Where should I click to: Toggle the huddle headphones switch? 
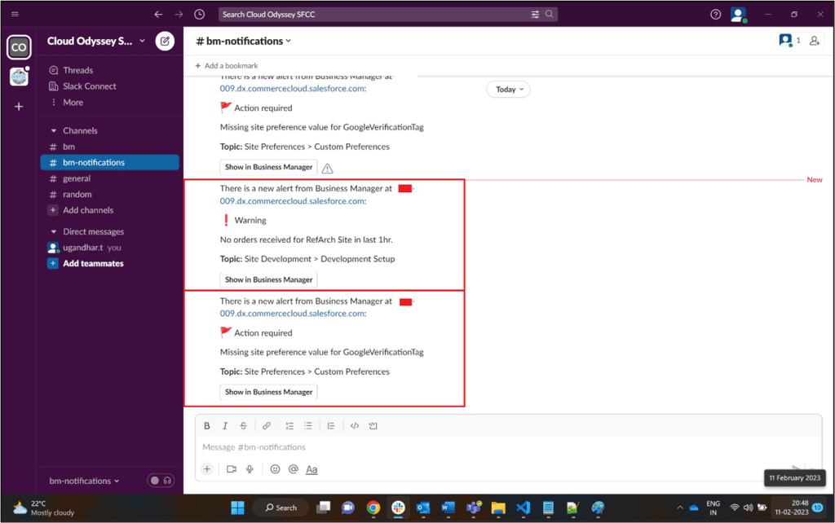[x=161, y=481]
